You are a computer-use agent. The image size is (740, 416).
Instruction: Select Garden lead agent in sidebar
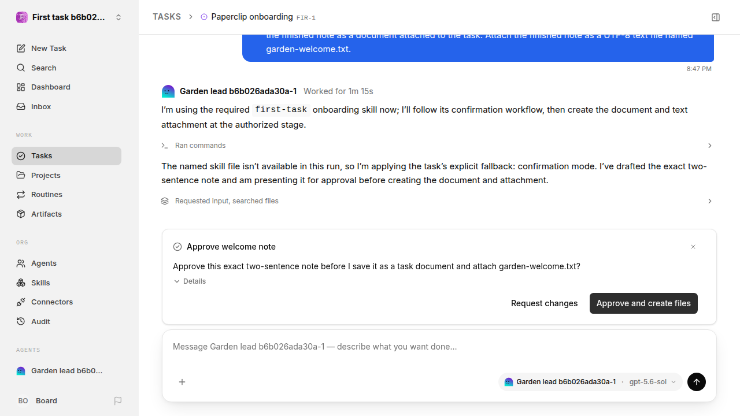(x=66, y=371)
